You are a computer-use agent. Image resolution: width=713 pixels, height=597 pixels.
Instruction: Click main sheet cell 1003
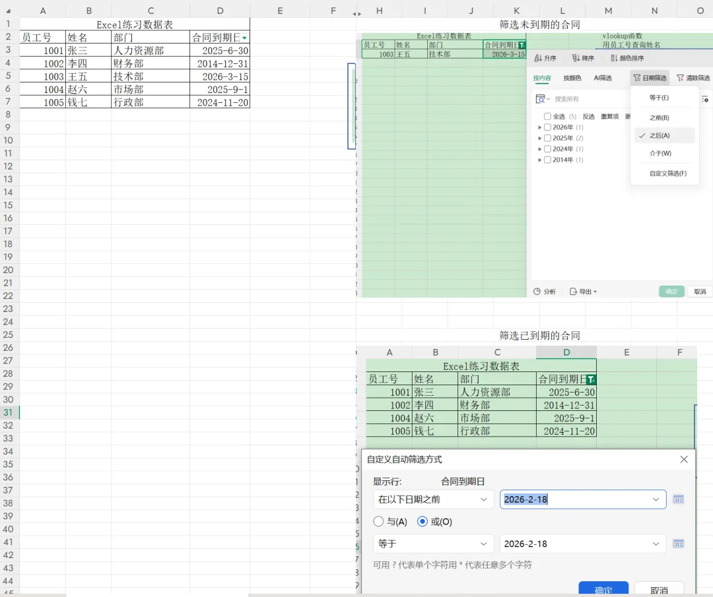pyautogui.click(x=43, y=77)
